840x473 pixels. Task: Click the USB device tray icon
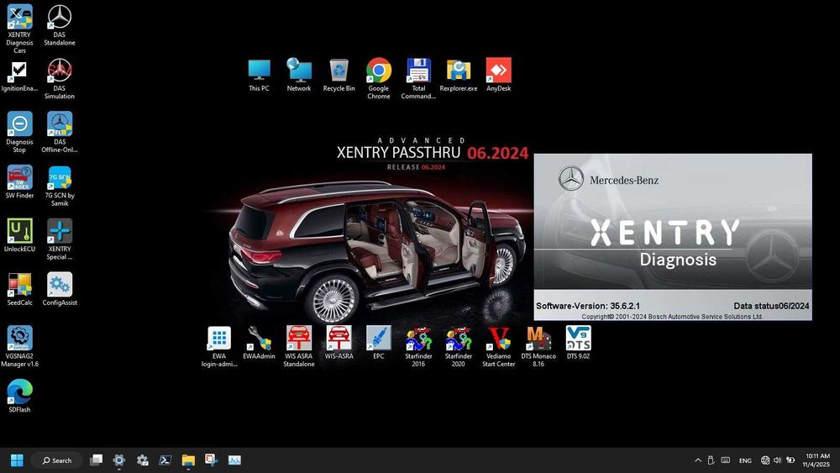[x=711, y=460]
